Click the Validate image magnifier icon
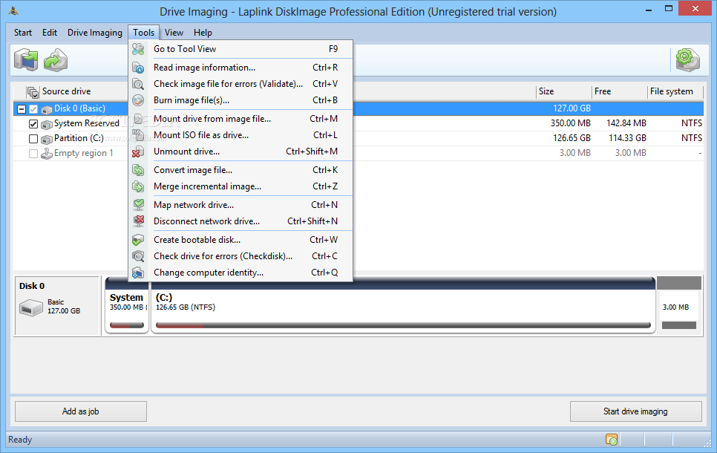Screen dimensions: 717x453 (138, 84)
